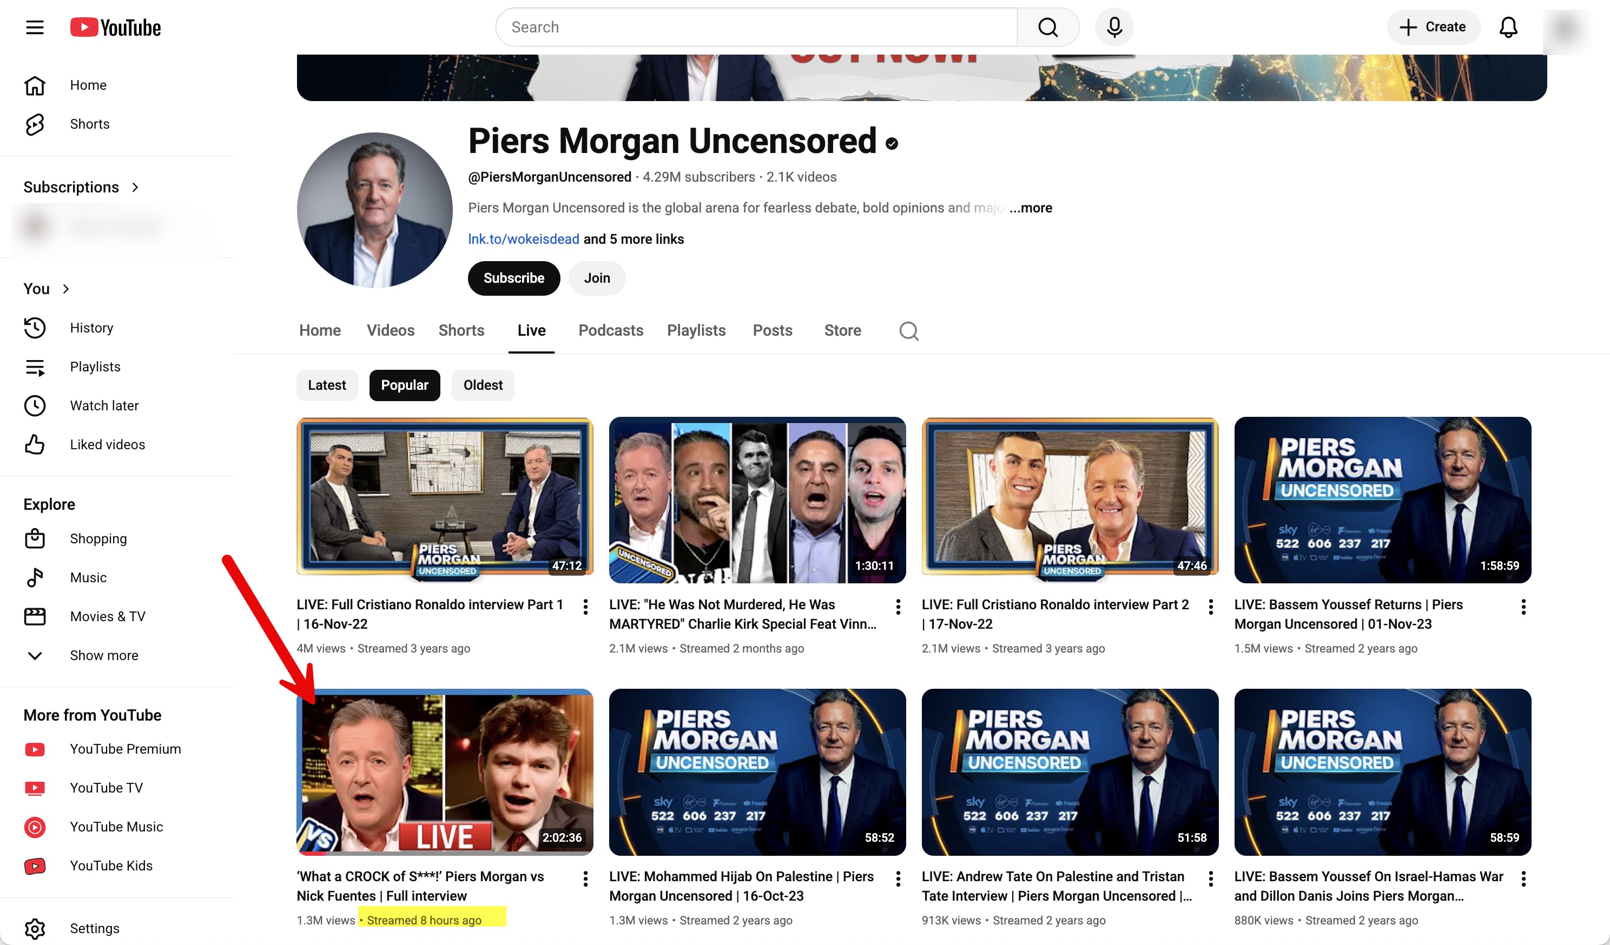This screenshot has height=945, width=1610.
Task: Expand the You section chevron
Action: click(66, 289)
